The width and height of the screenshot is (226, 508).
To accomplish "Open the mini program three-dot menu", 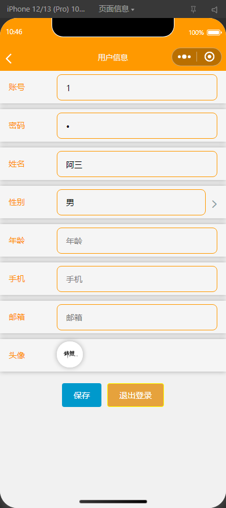I will [x=184, y=57].
